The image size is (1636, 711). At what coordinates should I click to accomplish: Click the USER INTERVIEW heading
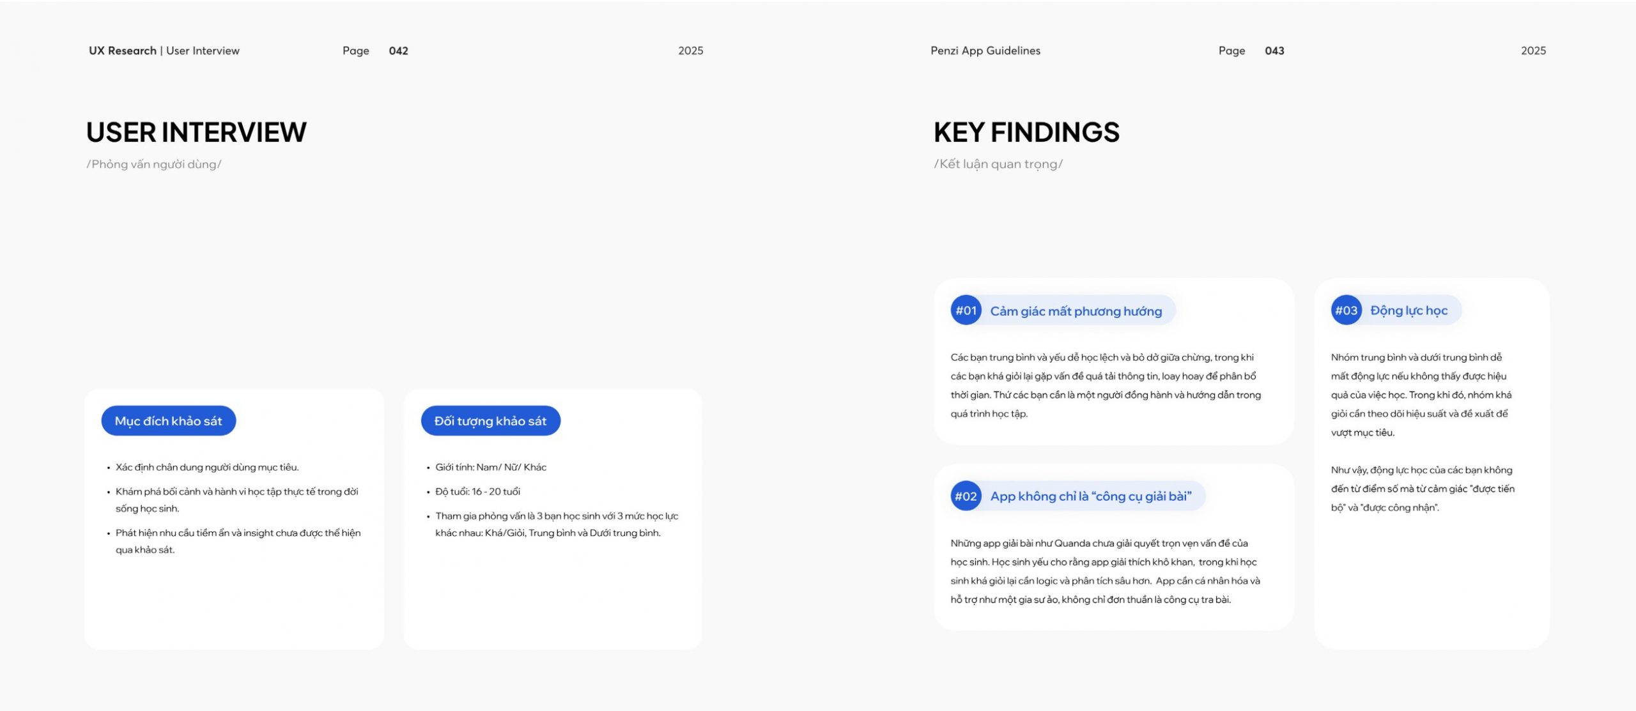coord(196,132)
